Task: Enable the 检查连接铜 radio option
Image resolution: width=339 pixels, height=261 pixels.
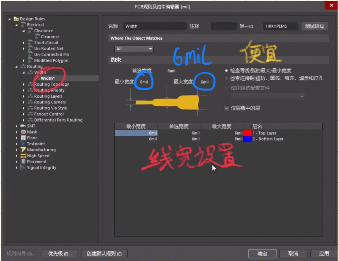Action: (x=226, y=78)
